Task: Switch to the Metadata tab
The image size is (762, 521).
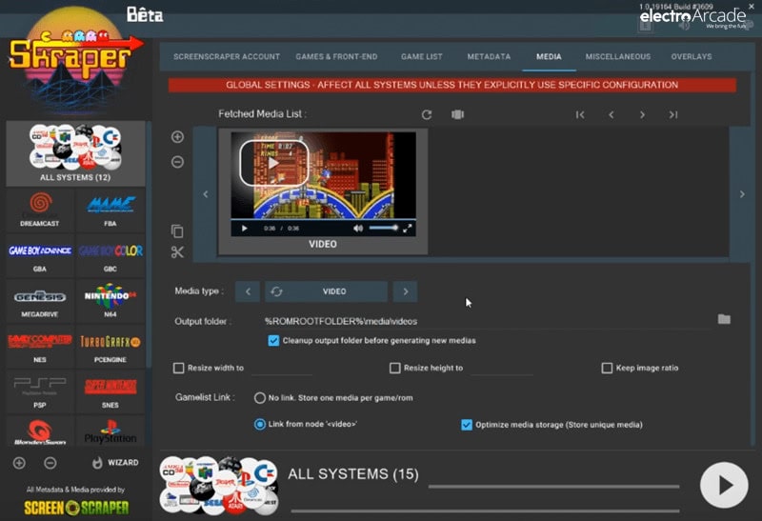Action: coord(489,57)
